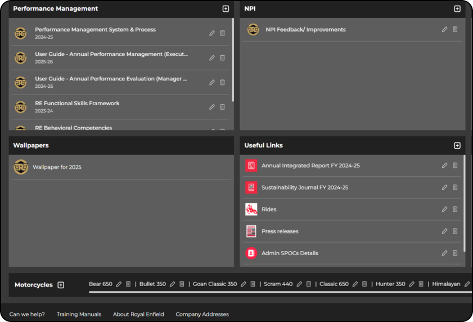This screenshot has width=473, height=322.
Task: Edit NPI Feedback/ Improvements entry
Action: tap(445, 29)
